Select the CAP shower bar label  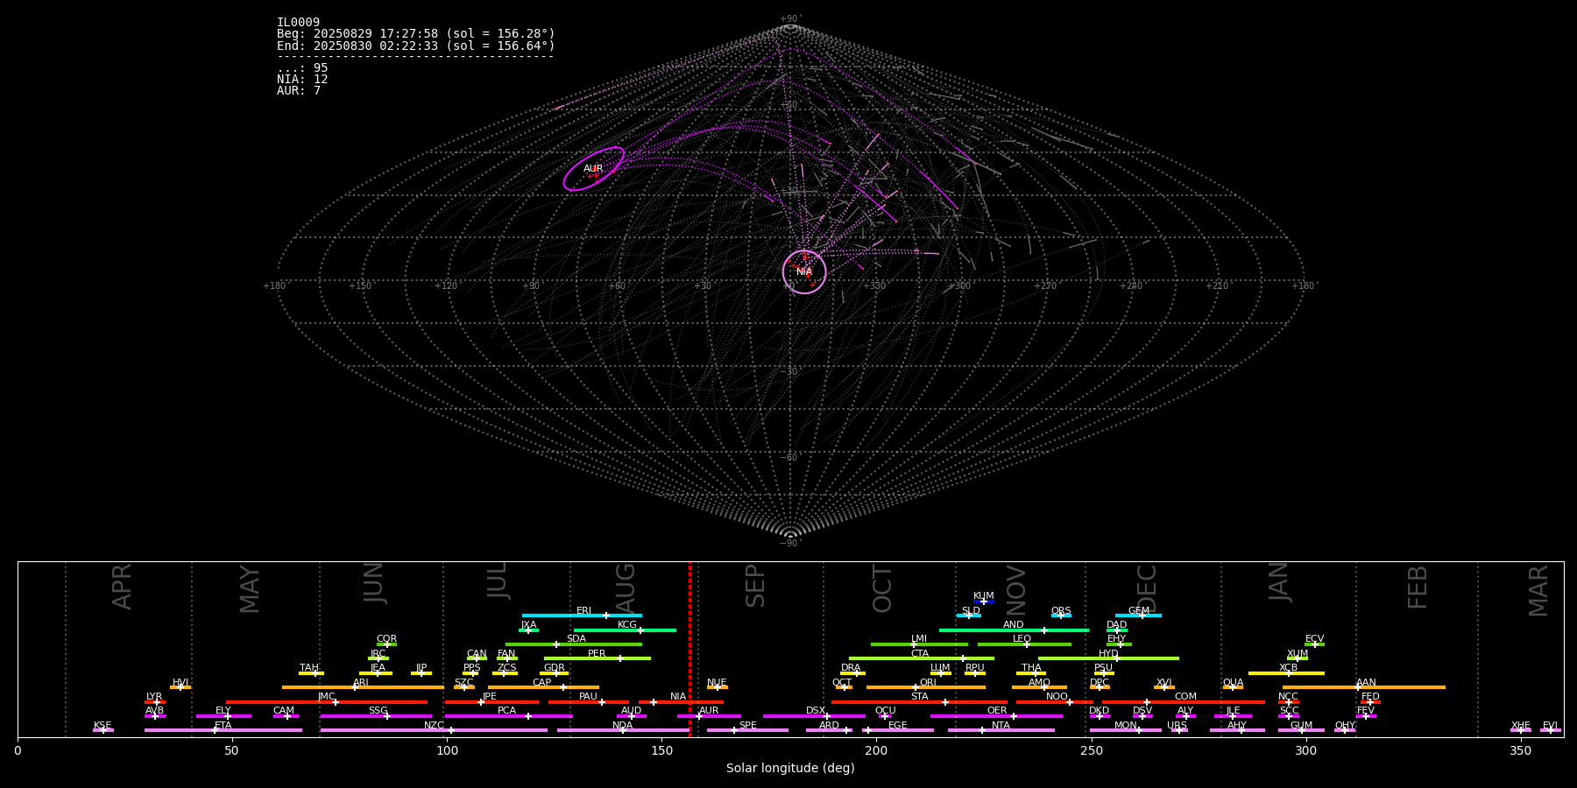point(542,683)
